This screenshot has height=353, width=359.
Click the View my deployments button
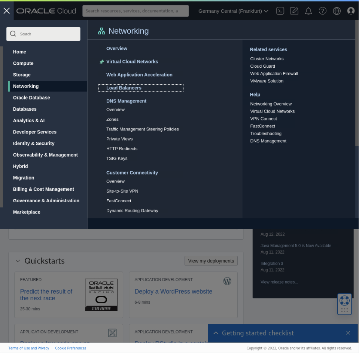(211, 261)
